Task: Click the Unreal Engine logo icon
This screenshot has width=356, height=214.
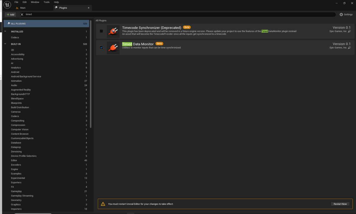Action: click(x=7, y=5)
